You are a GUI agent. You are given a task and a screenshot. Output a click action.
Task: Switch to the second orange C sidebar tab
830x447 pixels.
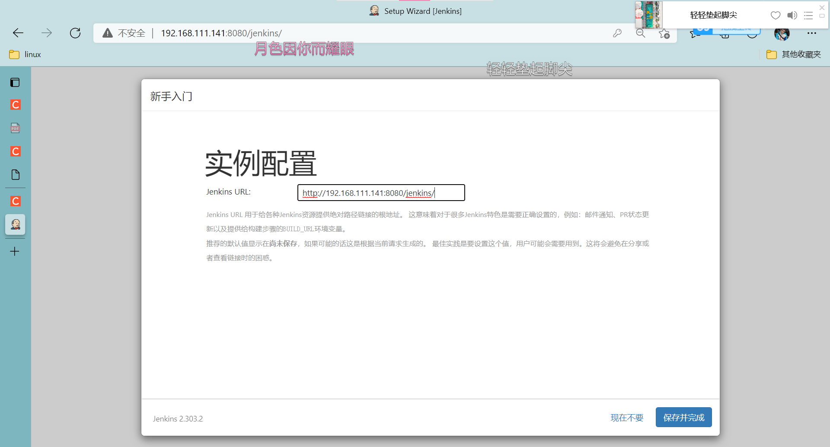(x=15, y=151)
